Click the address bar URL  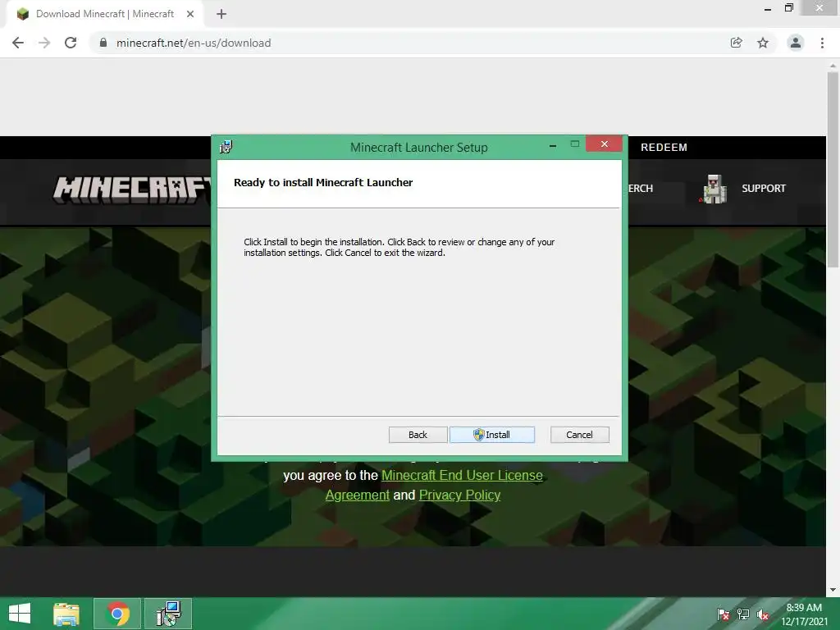[x=194, y=43]
